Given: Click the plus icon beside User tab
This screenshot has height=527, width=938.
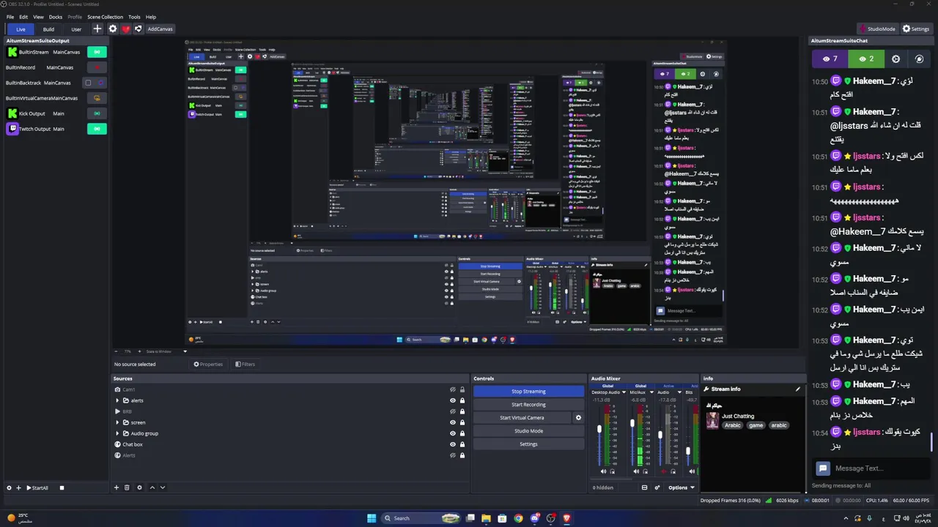Looking at the screenshot, I should (x=97, y=29).
